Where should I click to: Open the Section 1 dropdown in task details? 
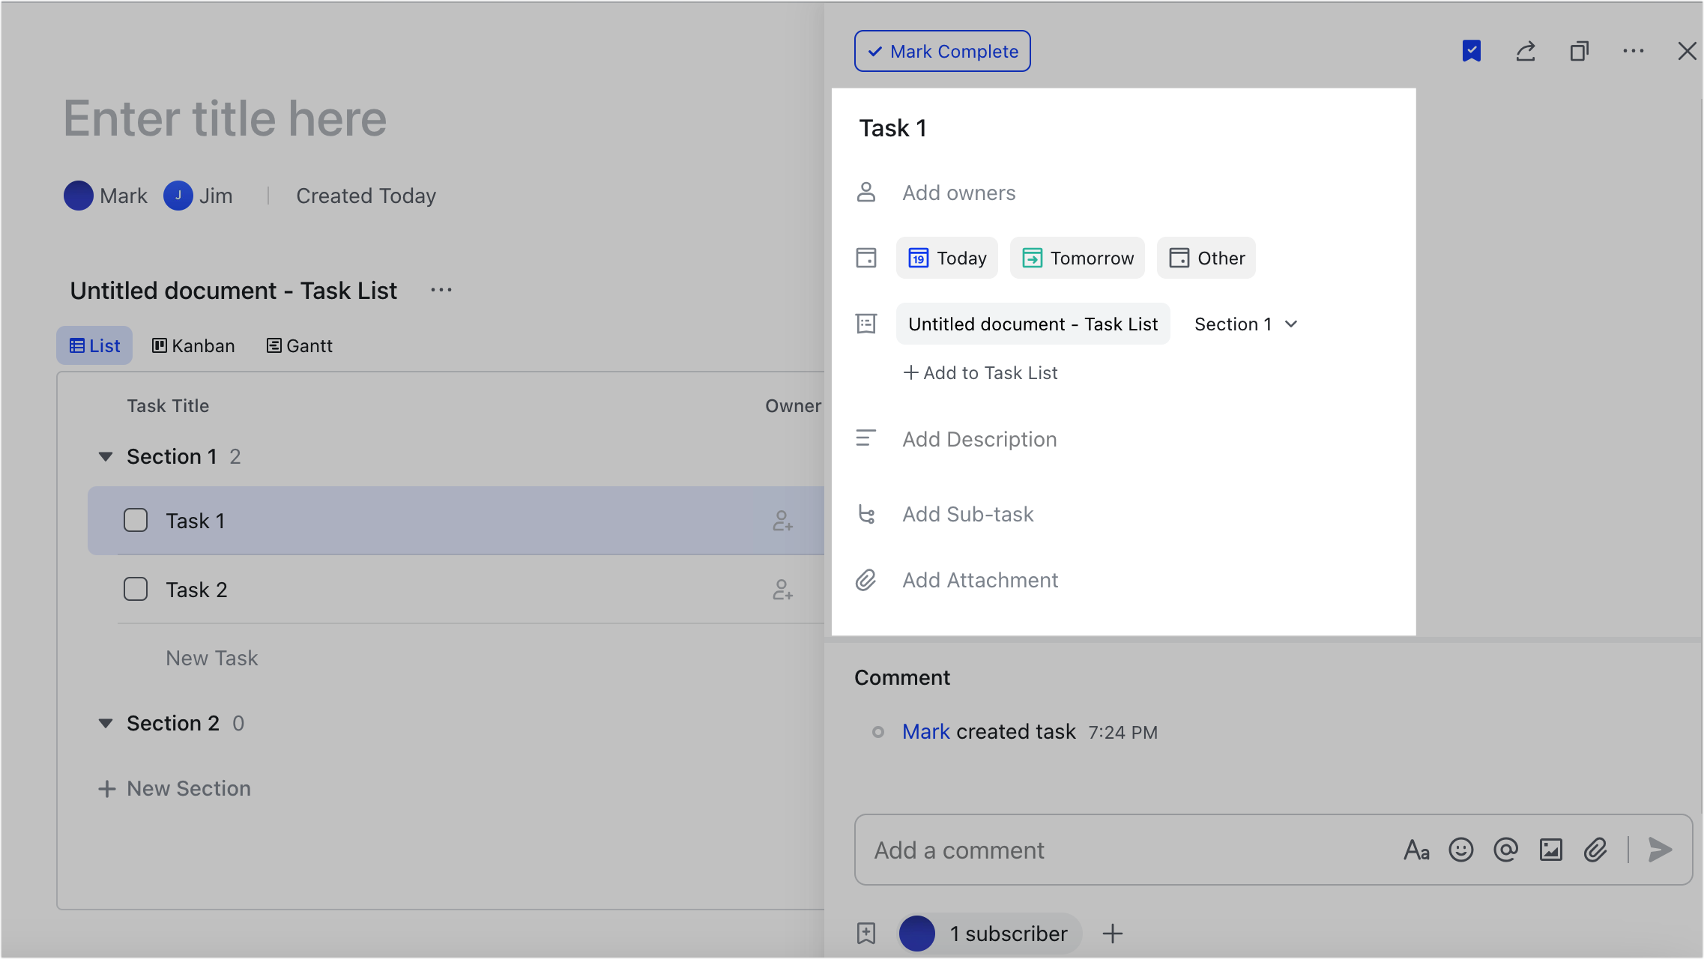coord(1245,324)
